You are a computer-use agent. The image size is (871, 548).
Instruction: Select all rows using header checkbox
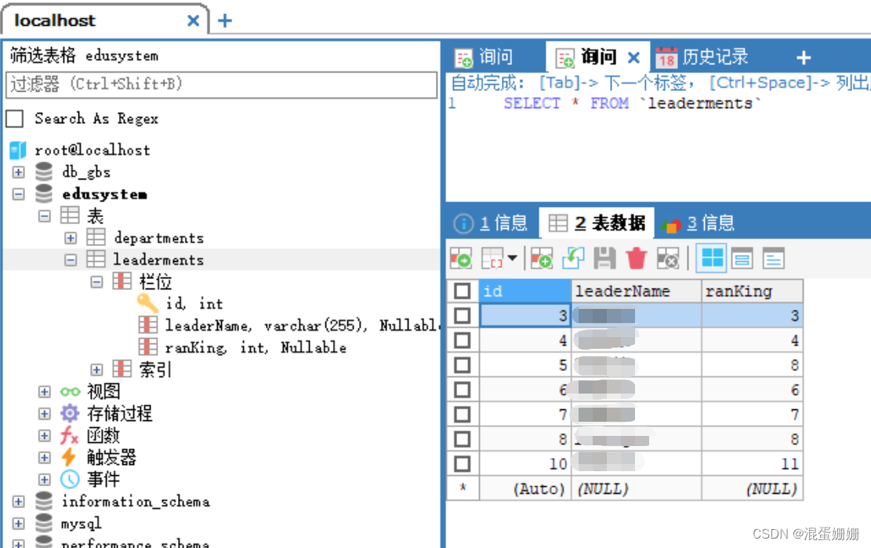463,291
